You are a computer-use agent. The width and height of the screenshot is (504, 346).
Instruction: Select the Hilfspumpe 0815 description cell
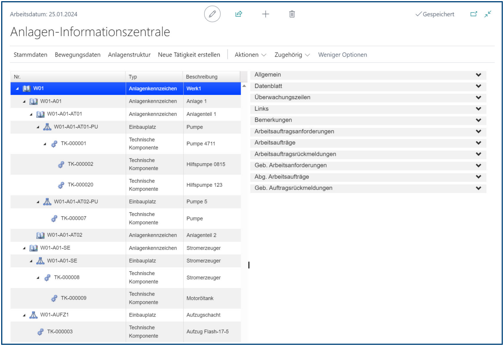tap(212, 164)
